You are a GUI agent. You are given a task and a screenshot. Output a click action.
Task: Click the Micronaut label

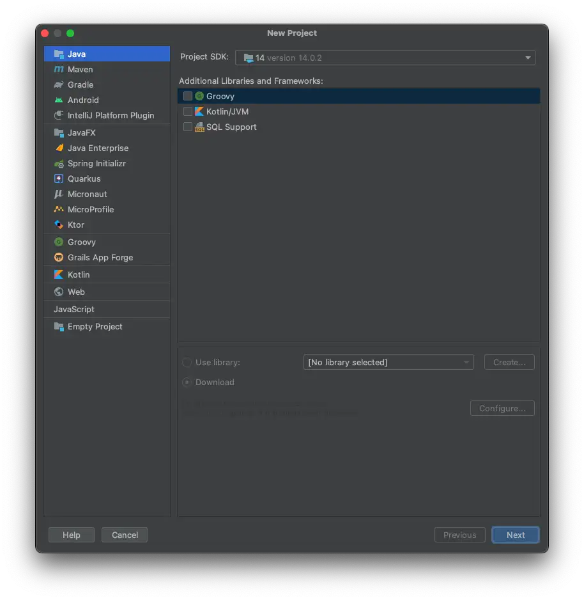87,194
